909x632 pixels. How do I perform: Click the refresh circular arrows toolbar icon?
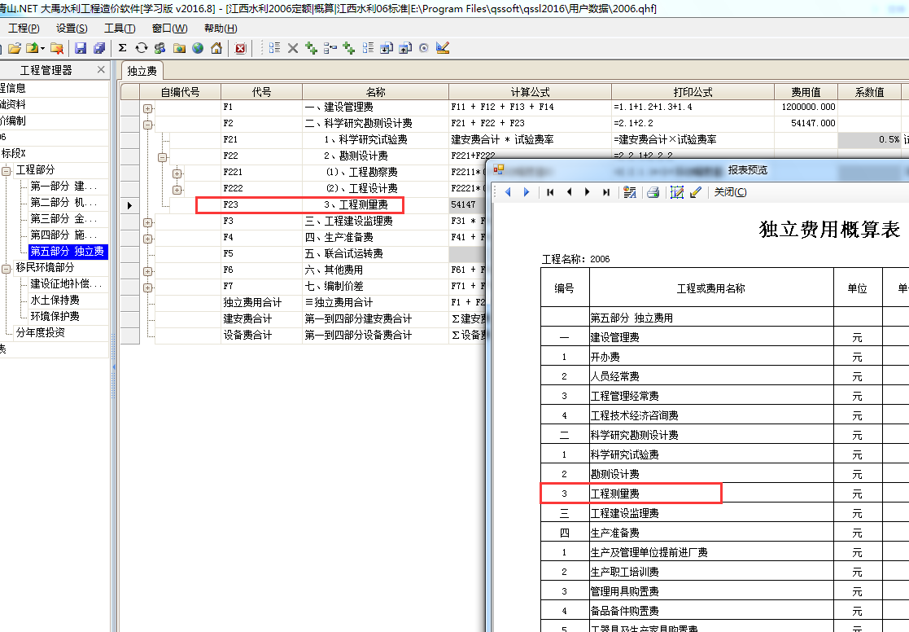(141, 48)
